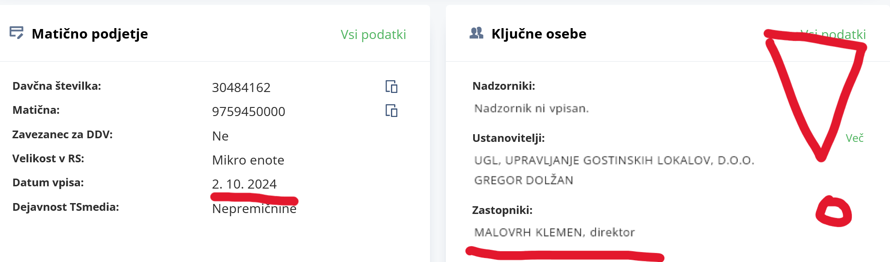890x262 pixels.
Task: Click the Matično podjetje edit-card icon
Action: (x=16, y=33)
